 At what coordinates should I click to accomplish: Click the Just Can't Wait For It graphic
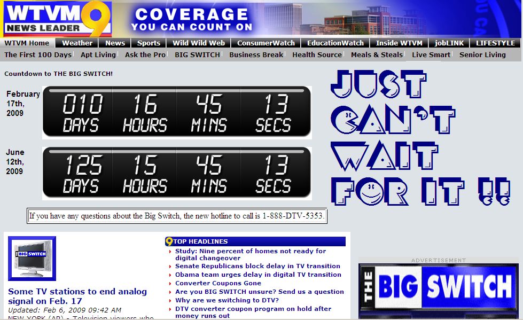tap(420, 137)
